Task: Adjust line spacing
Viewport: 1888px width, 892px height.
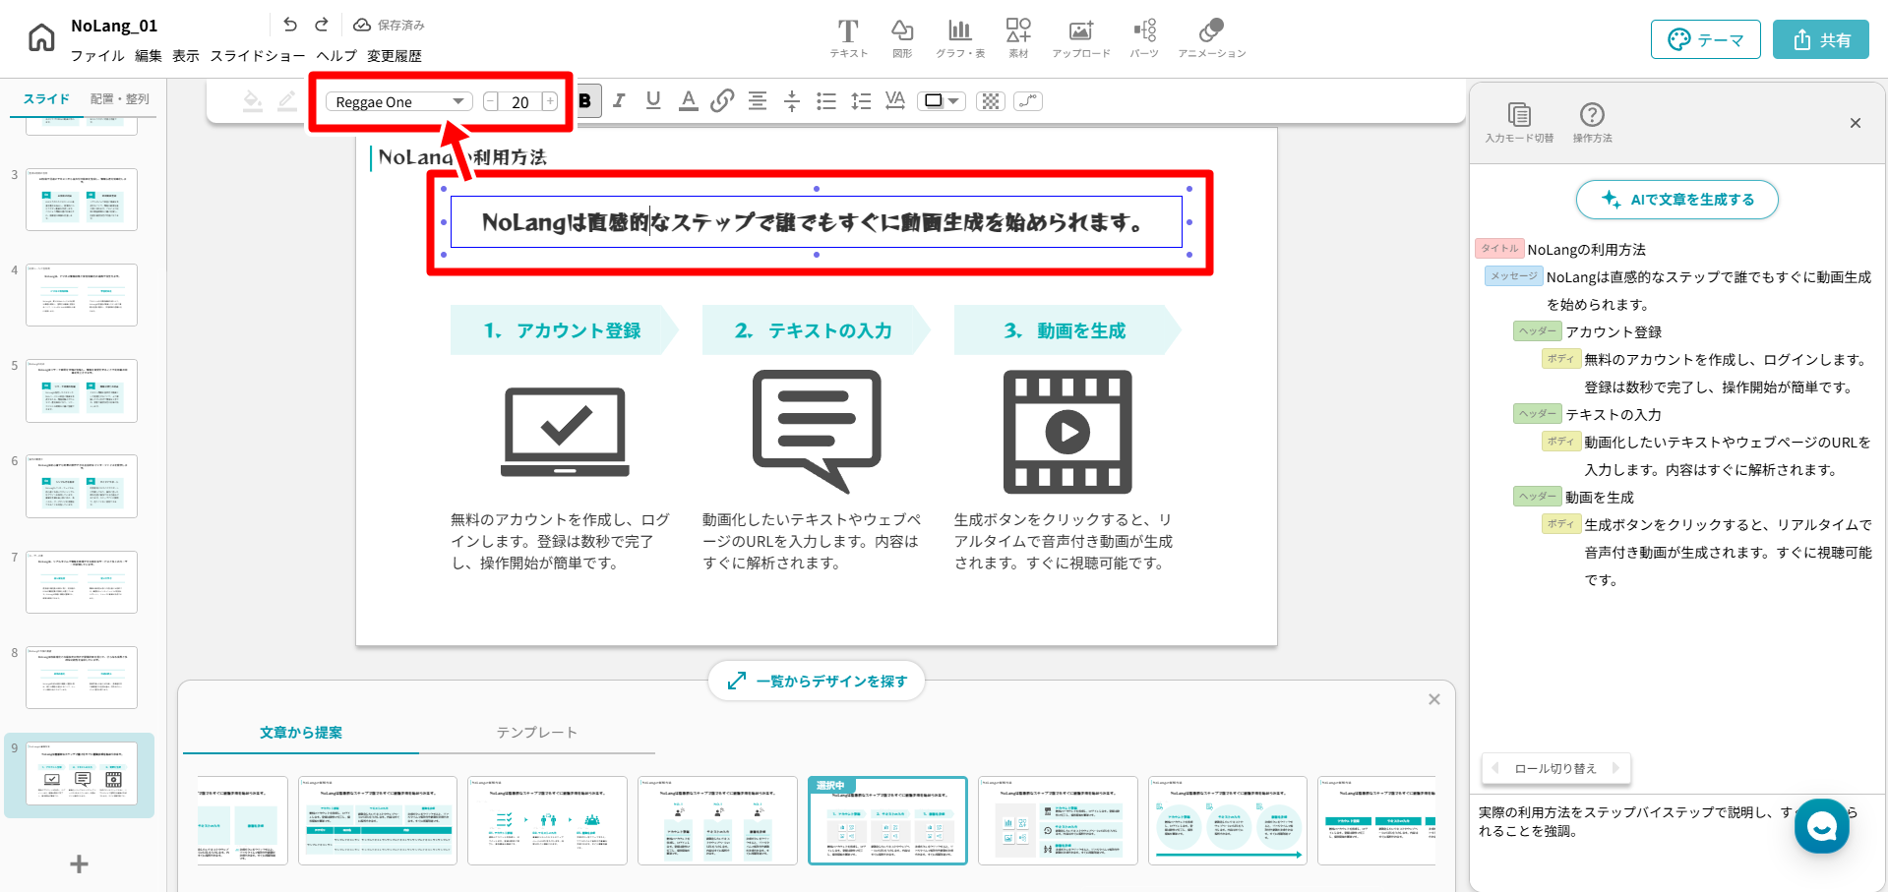Action: [861, 100]
